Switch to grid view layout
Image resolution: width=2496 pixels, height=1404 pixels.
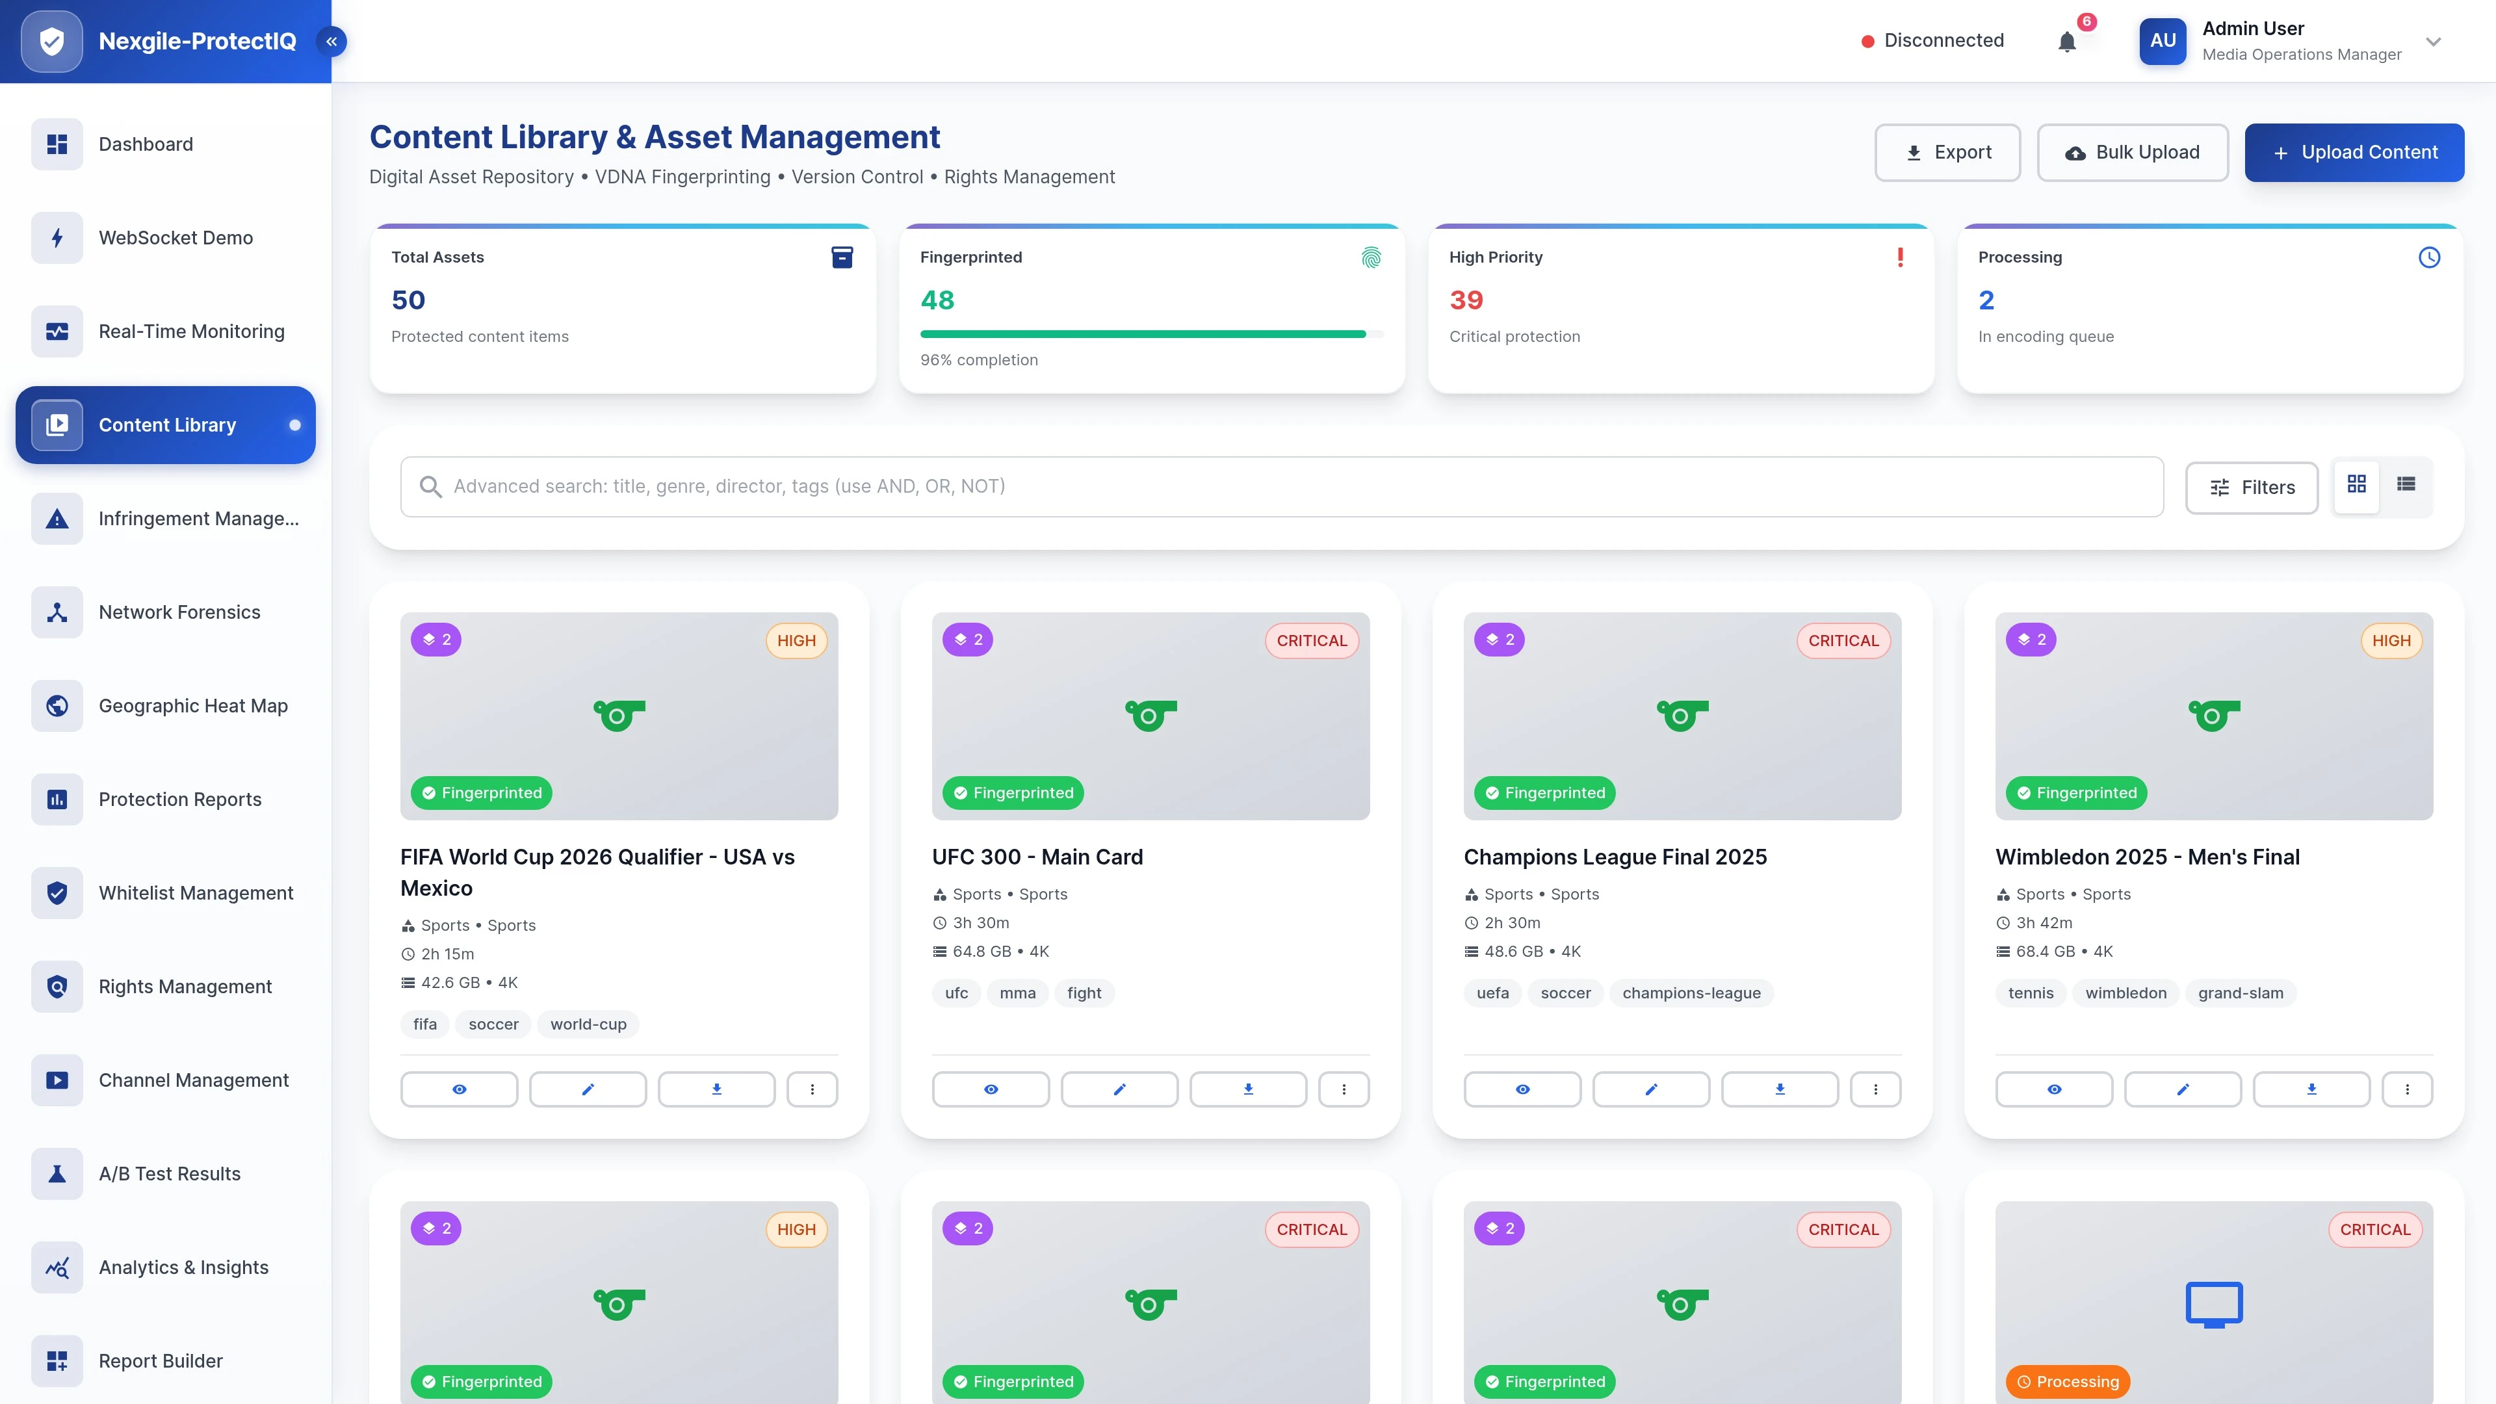click(x=2356, y=484)
